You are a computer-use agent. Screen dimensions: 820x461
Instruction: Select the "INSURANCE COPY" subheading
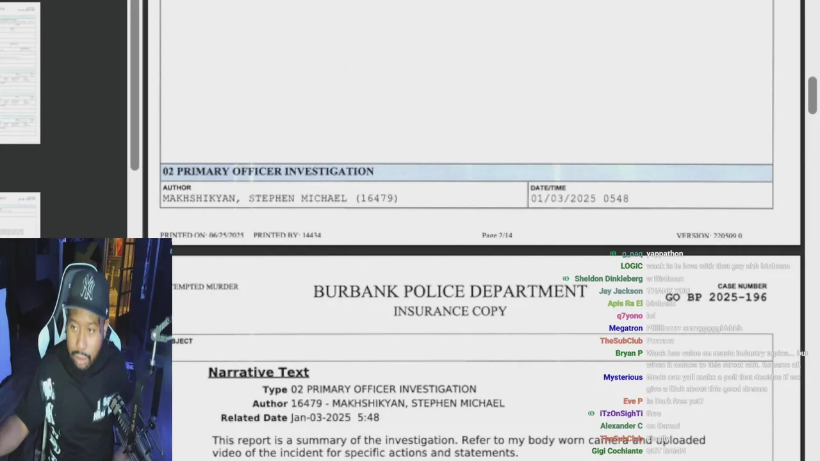tap(450, 311)
